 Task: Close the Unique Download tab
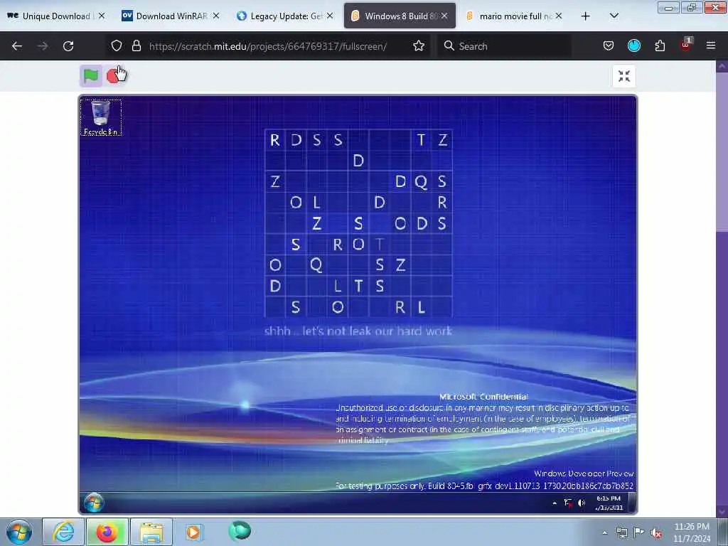(x=102, y=16)
